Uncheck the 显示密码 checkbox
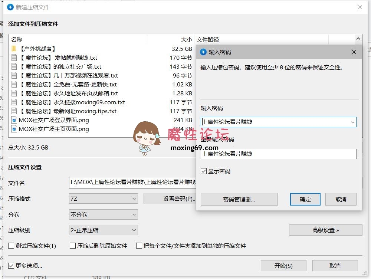This screenshot has height=279, width=371. tap(203, 171)
